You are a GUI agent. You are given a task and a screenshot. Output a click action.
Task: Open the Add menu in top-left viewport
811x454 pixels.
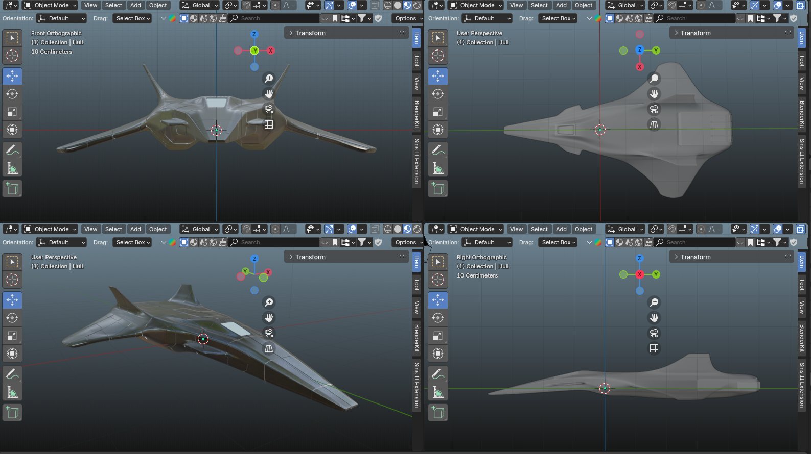(135, 5)
